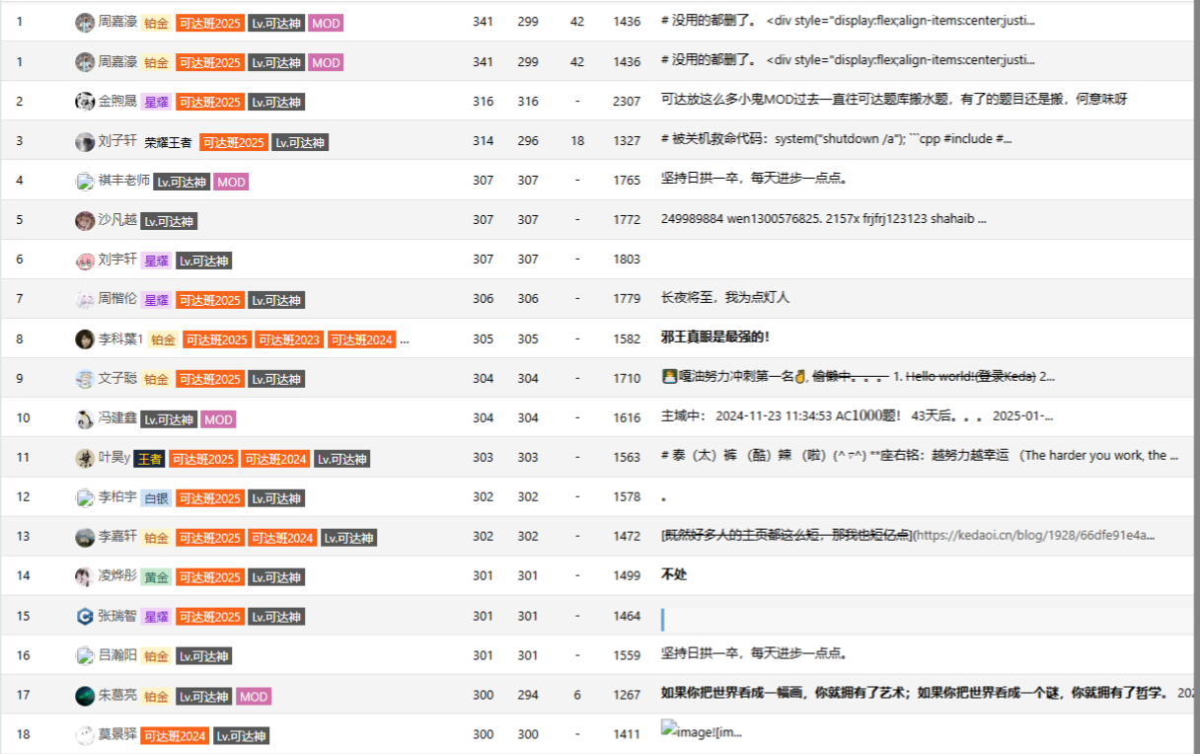This screenshot has height=754, width=1200.
Task: Click the MOD badge beside 冯建鑫
Action: (x=218, y=419)
